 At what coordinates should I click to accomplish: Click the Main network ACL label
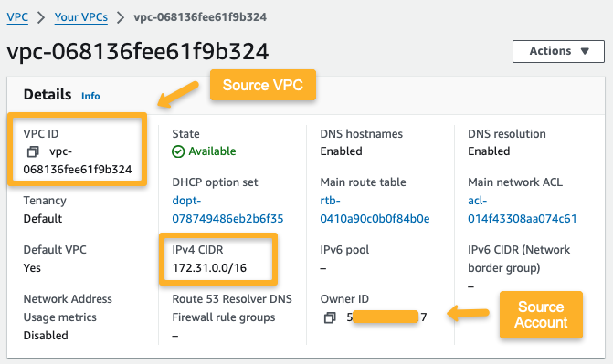tap(515, 182)
